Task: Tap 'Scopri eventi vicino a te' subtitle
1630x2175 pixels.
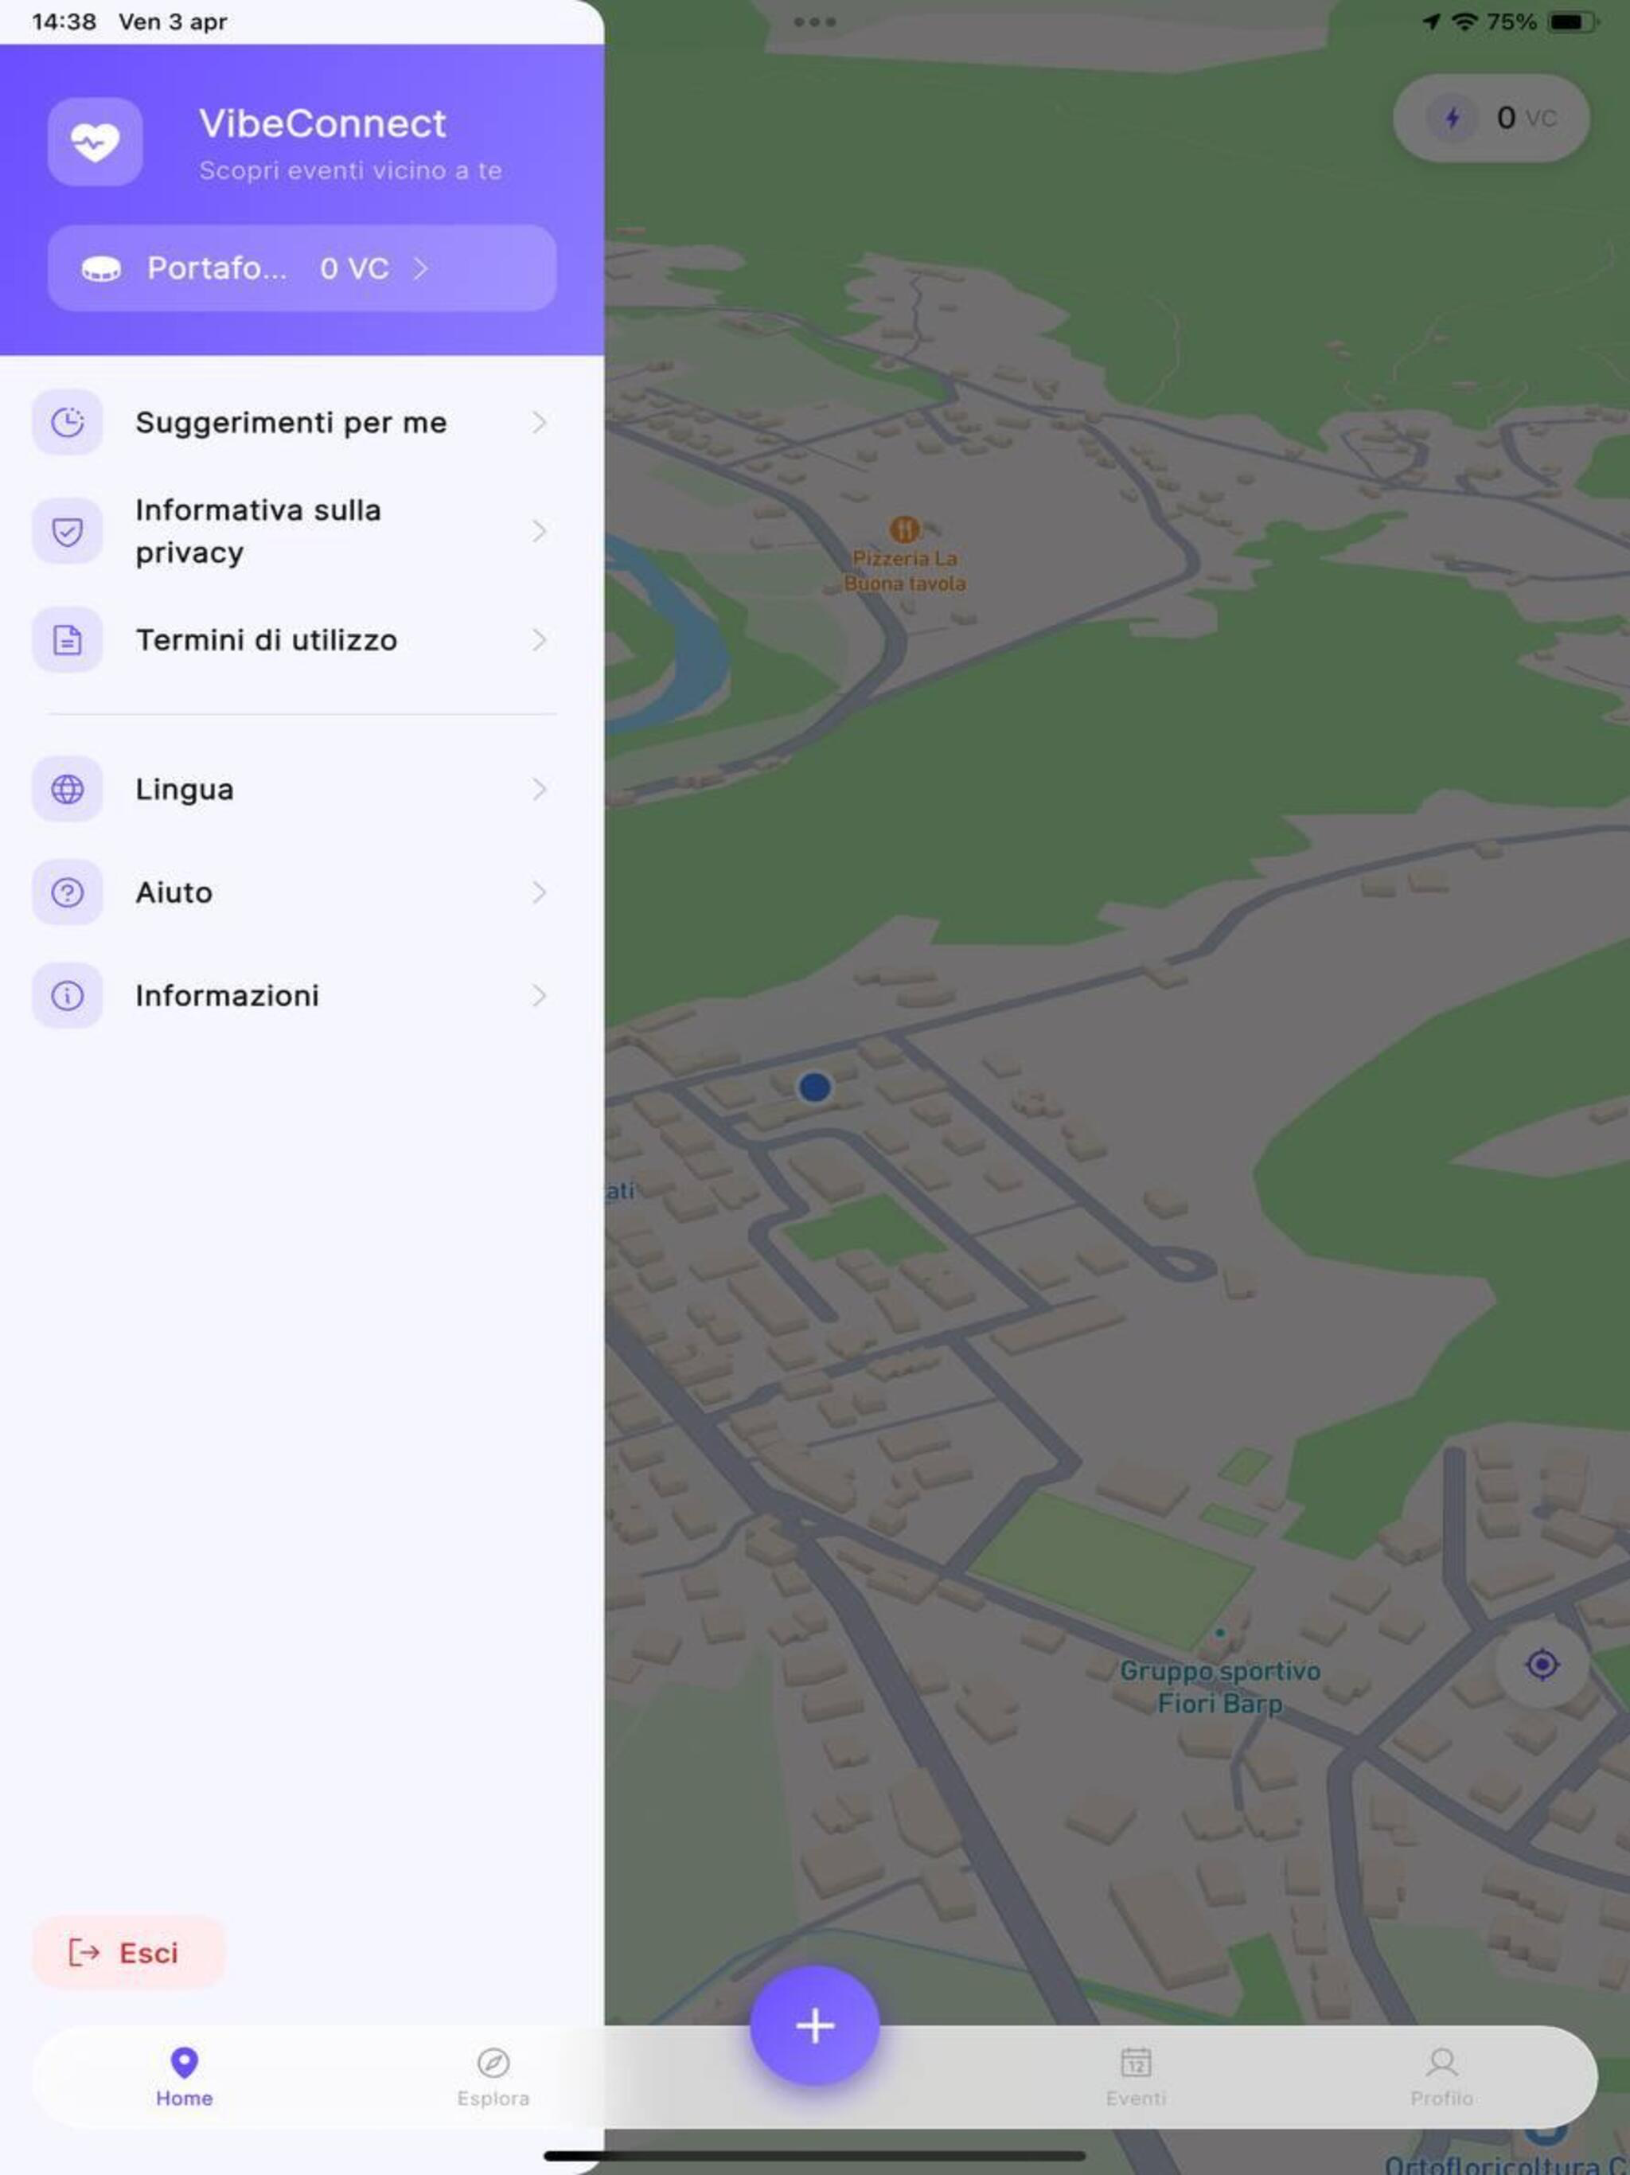Action: pos(350,171)
